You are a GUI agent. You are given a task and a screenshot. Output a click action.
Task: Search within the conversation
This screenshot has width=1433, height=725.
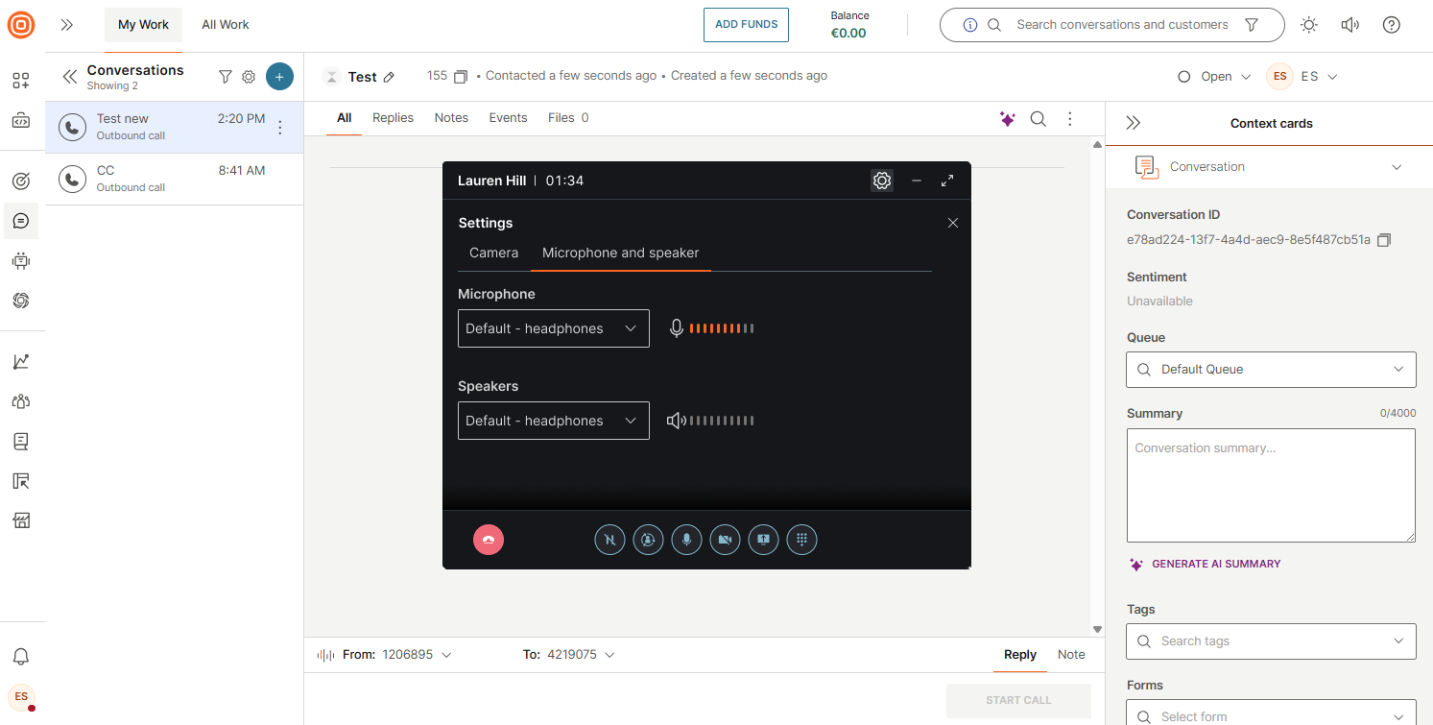tap(1039, 119)
